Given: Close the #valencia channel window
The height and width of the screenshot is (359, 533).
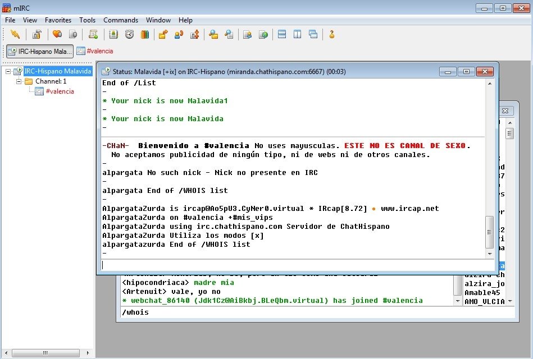Looking at the screenshot, I should tap(505, 111).
